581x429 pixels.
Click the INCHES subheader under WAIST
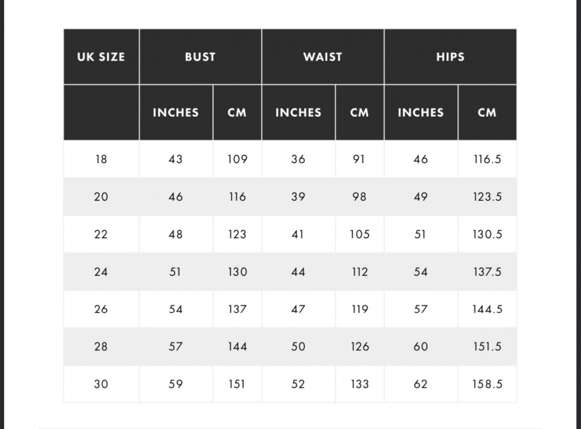(298, 113)
